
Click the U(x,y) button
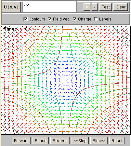11,7
